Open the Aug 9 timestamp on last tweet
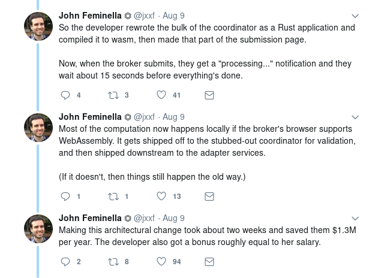The height and width of the screenshot is (278, 384). click(173, 218)
